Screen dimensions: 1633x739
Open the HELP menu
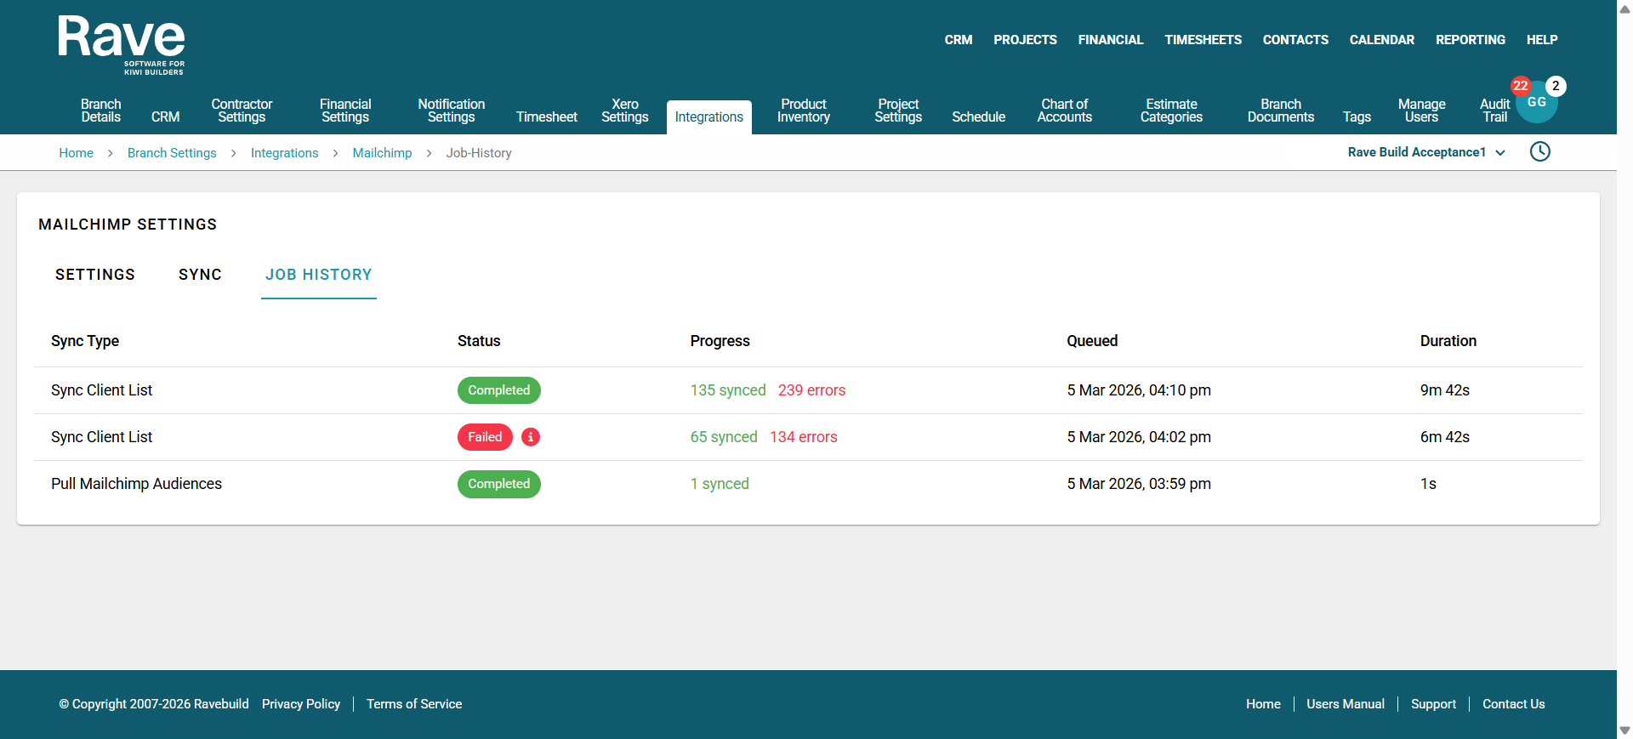(1542, 40)
